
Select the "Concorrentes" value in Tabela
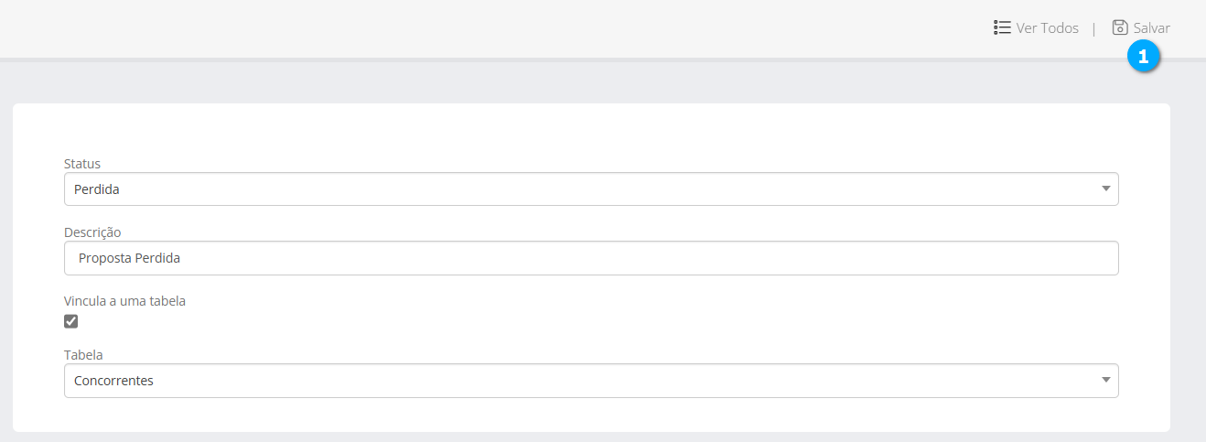point(113,381)
